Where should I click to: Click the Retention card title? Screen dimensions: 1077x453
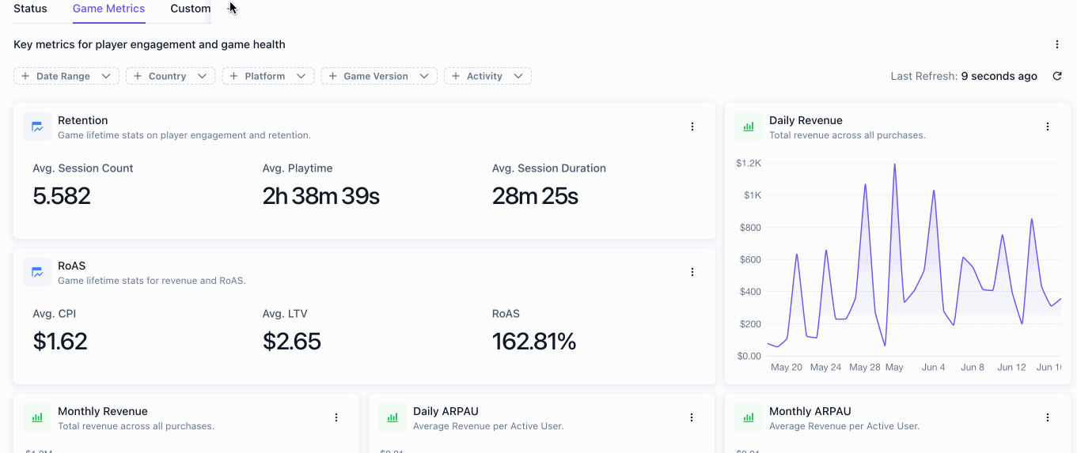(x=83, y=120)
